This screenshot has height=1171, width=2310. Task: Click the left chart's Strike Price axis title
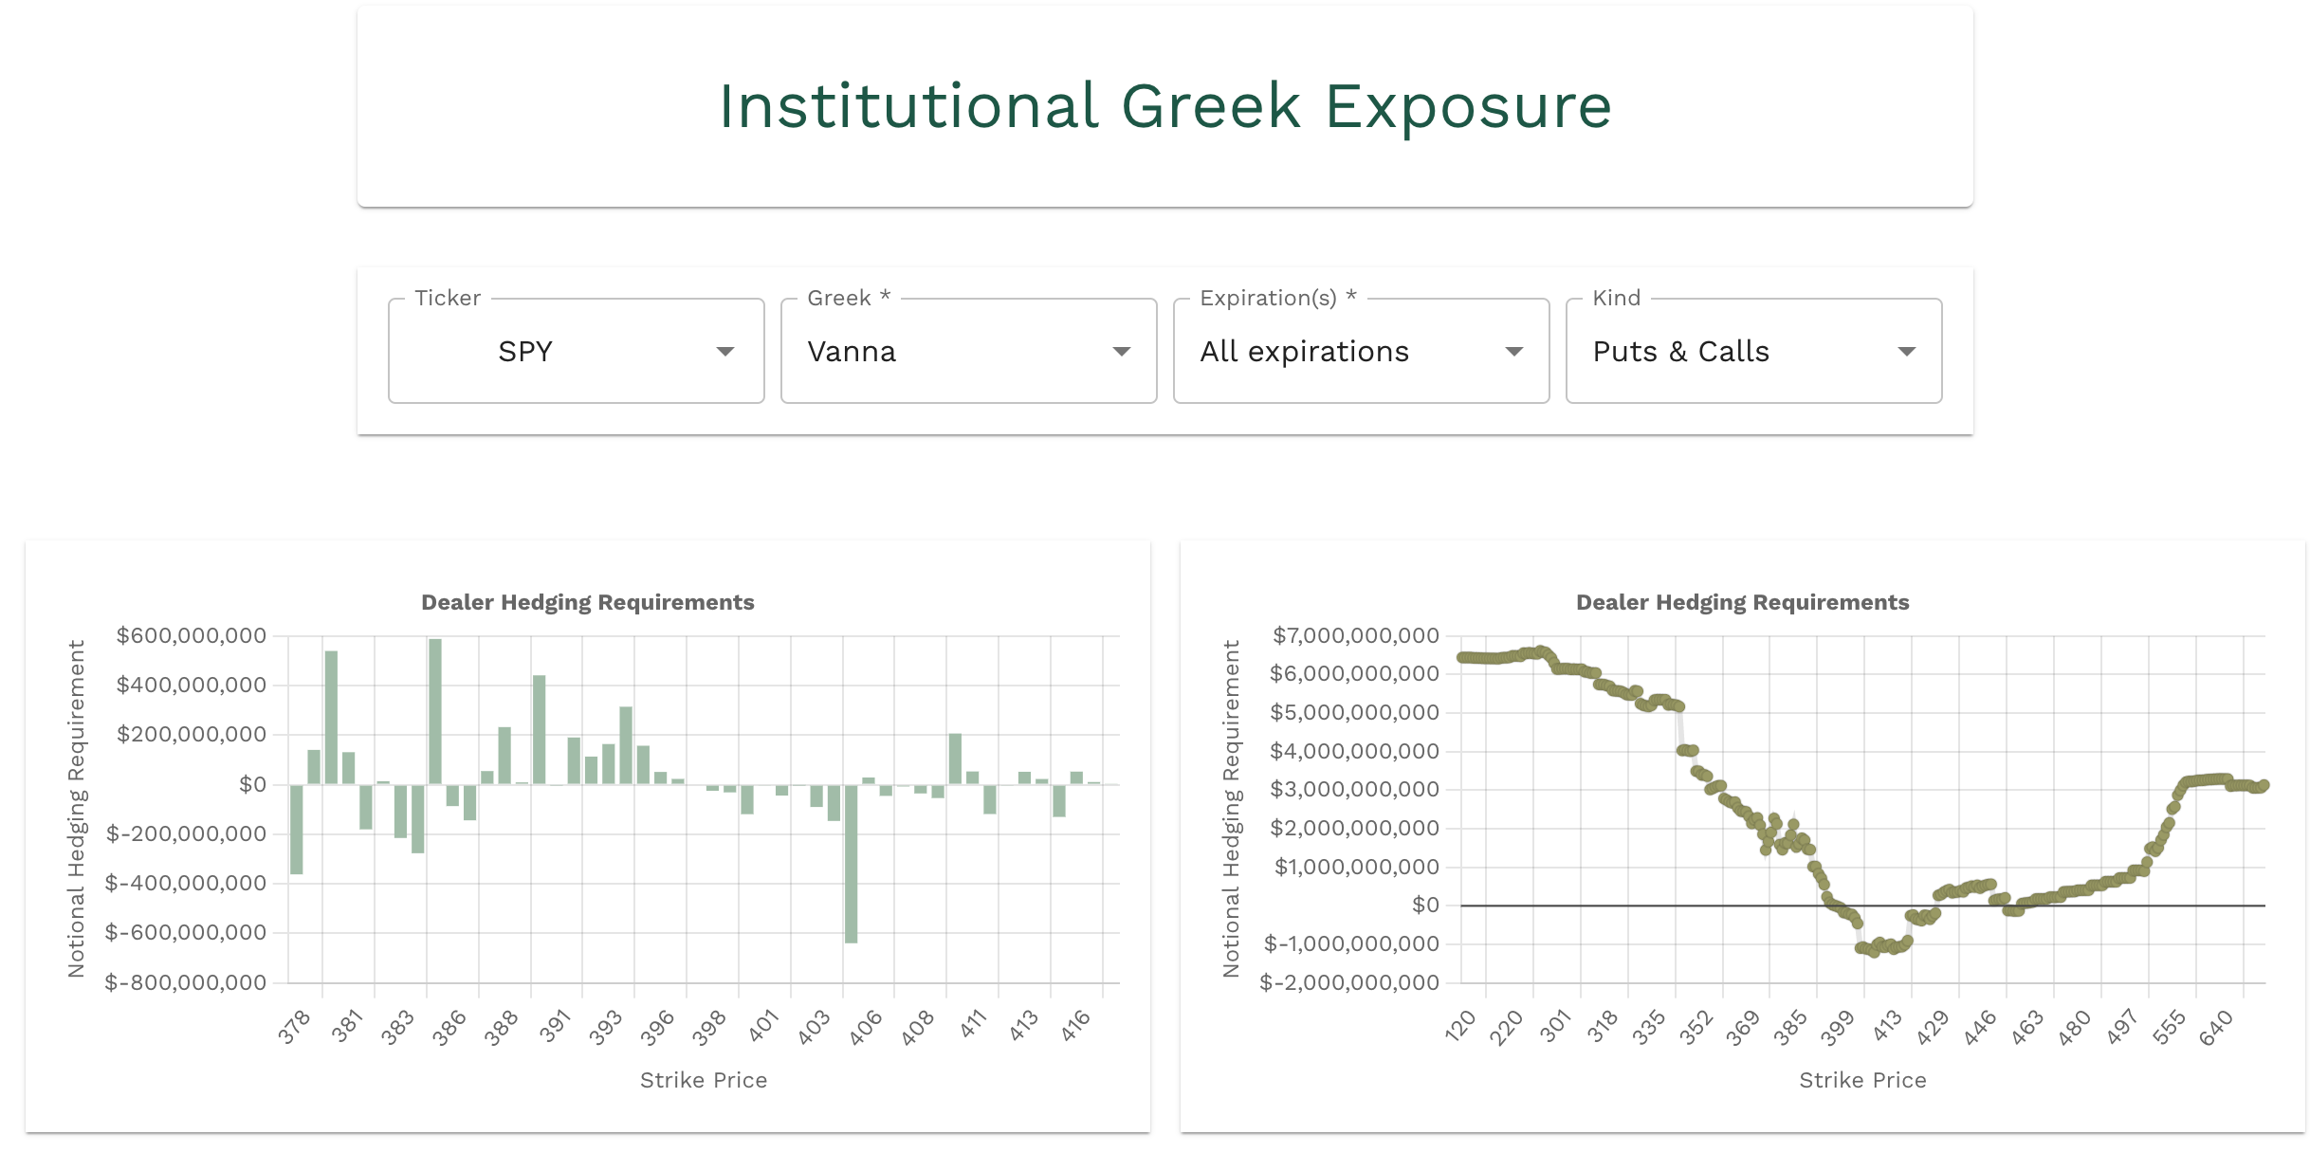coord(703,1080)
